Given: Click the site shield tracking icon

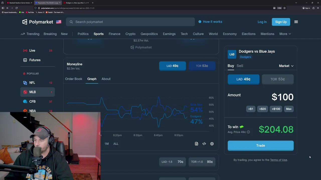Looking at the screenshot, I should (x=36, y=8).
